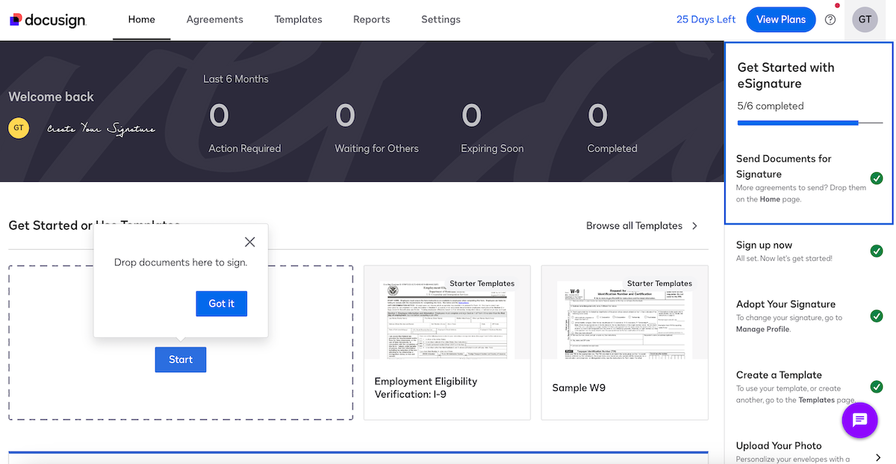The height and width of the screenshot is (464, 896).
Task: Click the 5/6 completed progress bar
Action: [x=809, y=122]
